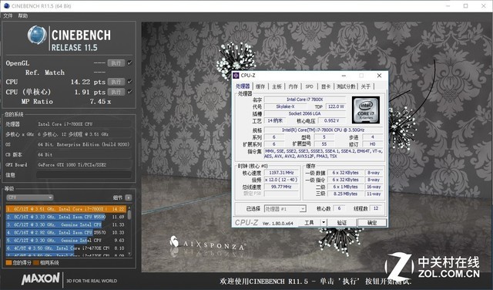Toggle the CPU test checkbox
493x290 pixels.
click(129, 82)
